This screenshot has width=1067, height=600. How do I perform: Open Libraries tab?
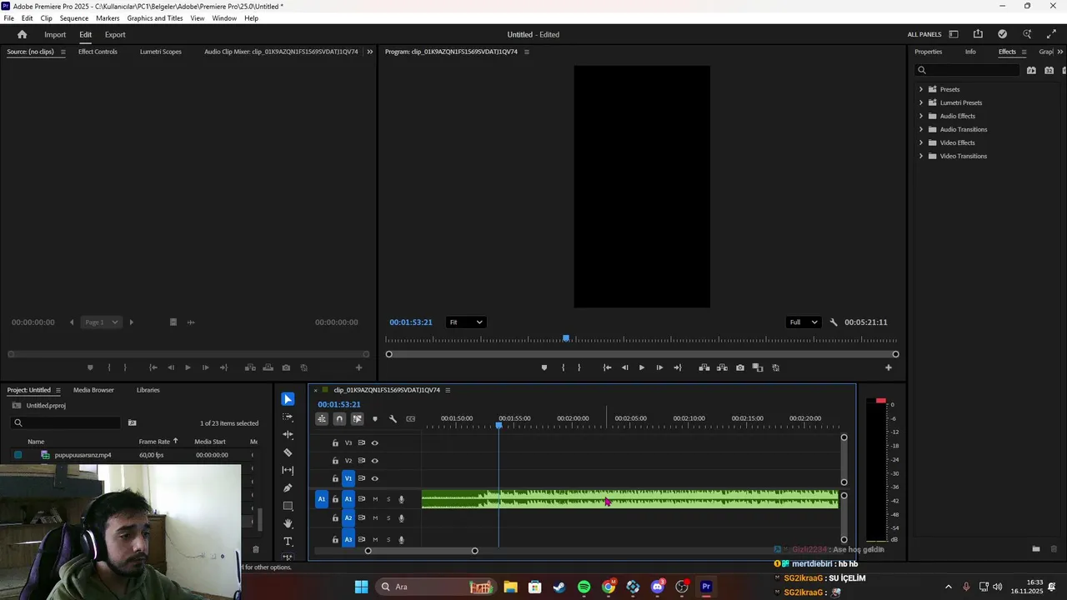[148, 390]
